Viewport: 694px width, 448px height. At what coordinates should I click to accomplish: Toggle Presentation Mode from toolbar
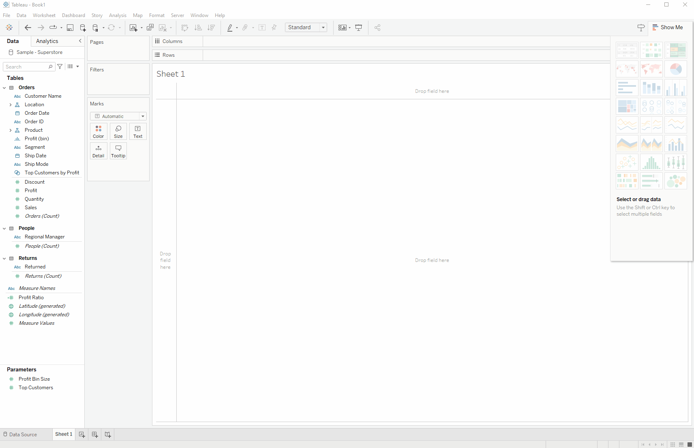[x=359, y=28]
